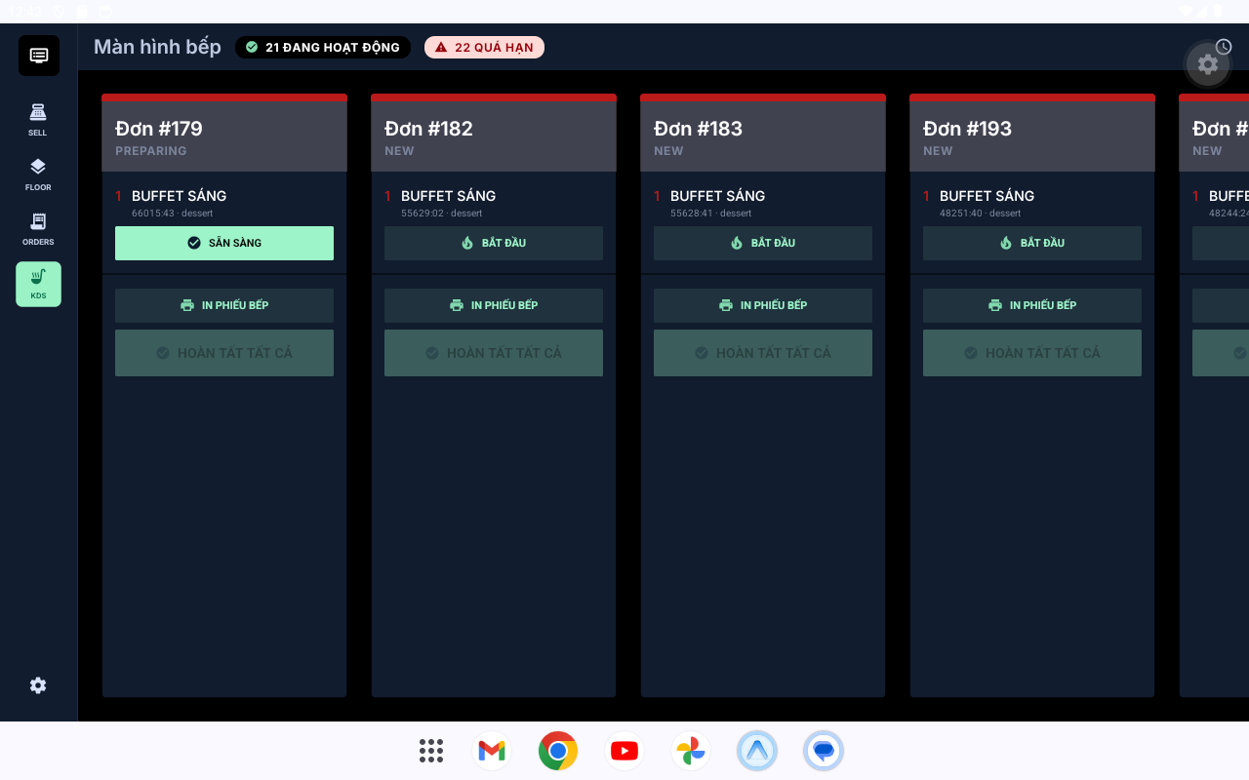Go to the FLOOR view
1249x780 pixels.
point(38,175)
